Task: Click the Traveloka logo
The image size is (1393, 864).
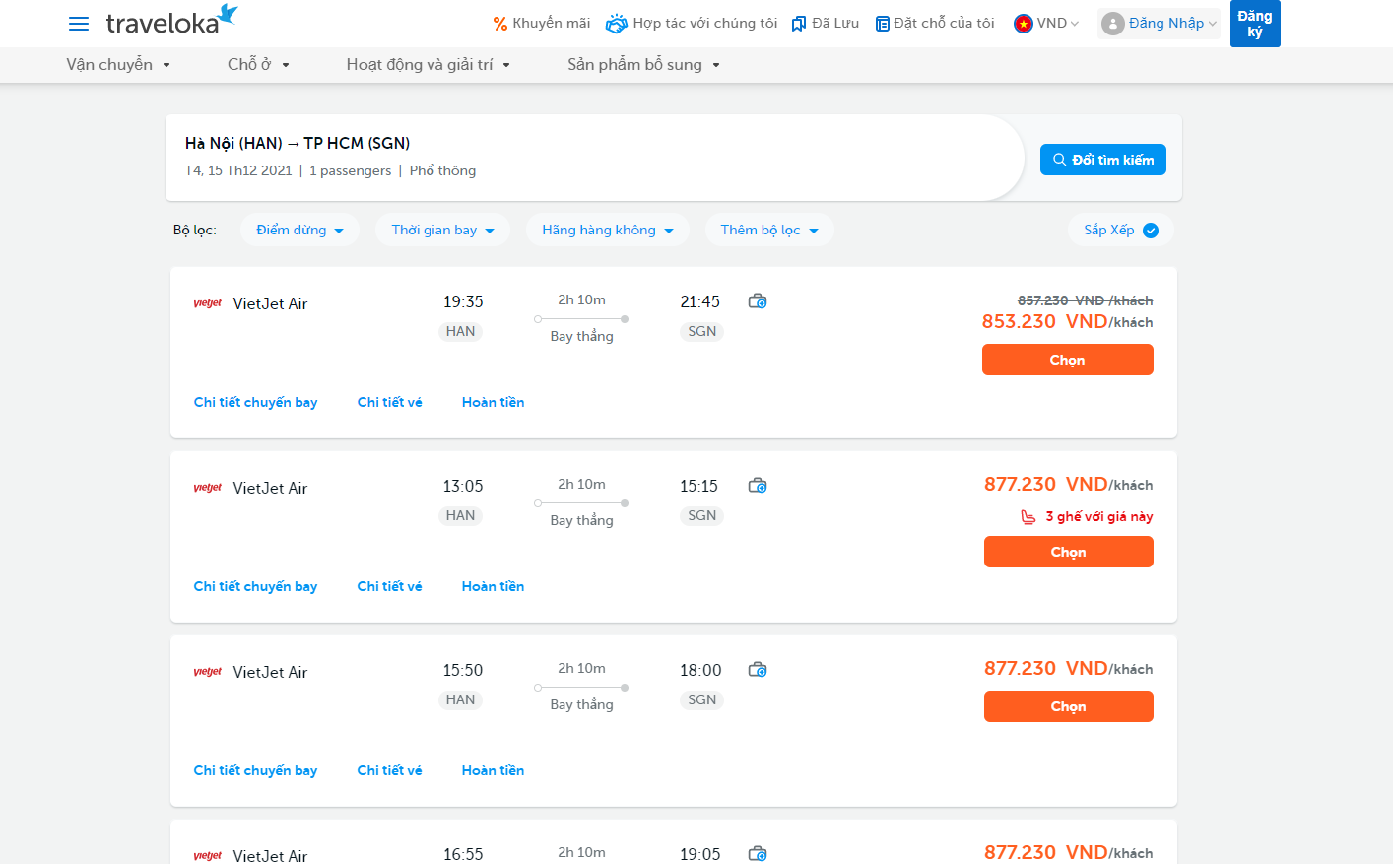Action: (x=171, y=20)
